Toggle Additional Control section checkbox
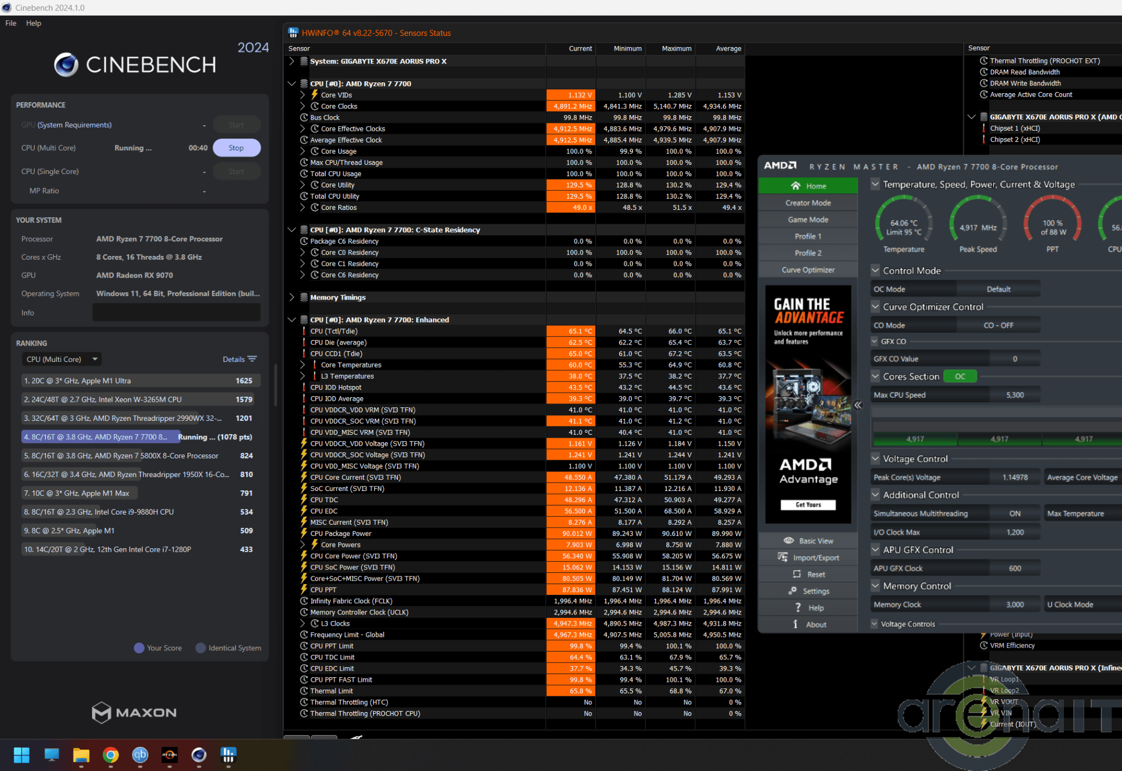1122x771 pixels. [875, 495]
